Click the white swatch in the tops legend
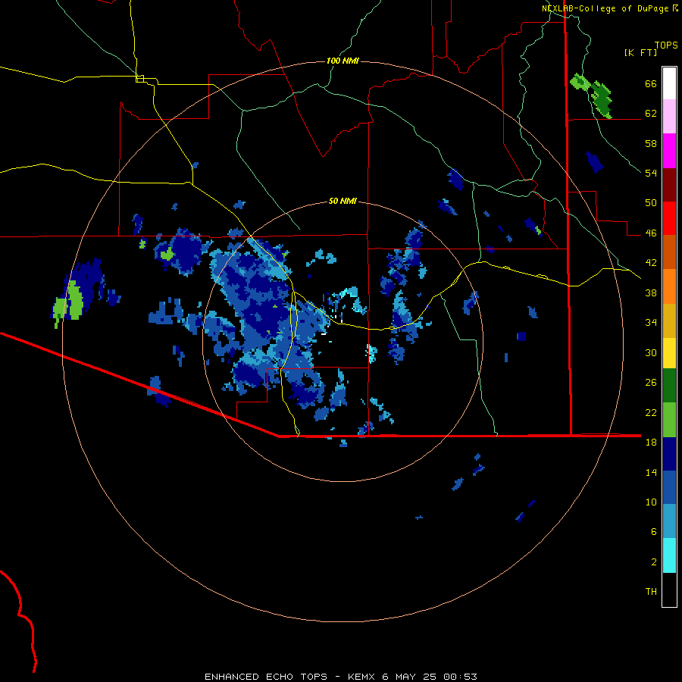 tap(669, 83)
